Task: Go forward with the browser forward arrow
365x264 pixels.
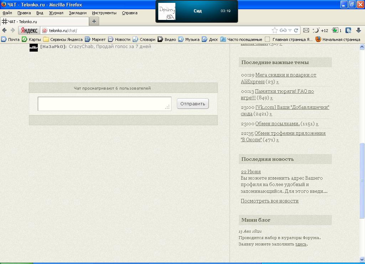Action: point(13,30)
